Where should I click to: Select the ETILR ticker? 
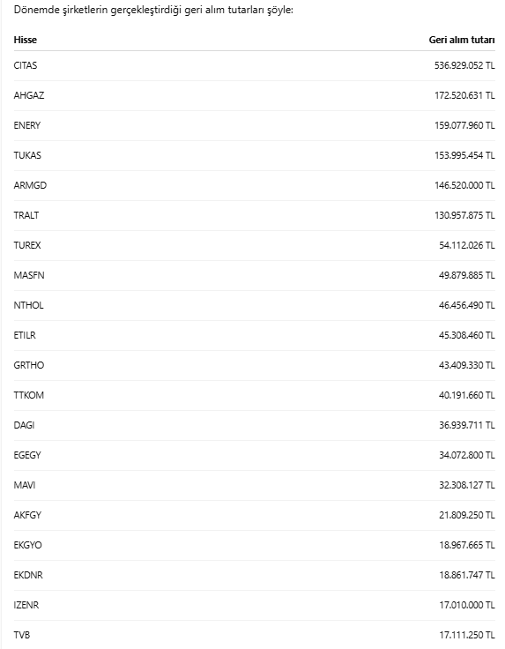click(25, 335)
